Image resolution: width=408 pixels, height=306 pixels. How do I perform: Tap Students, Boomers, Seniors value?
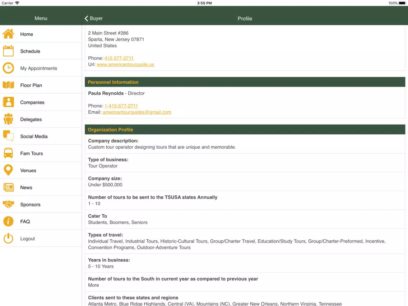(x=117, y=222)
